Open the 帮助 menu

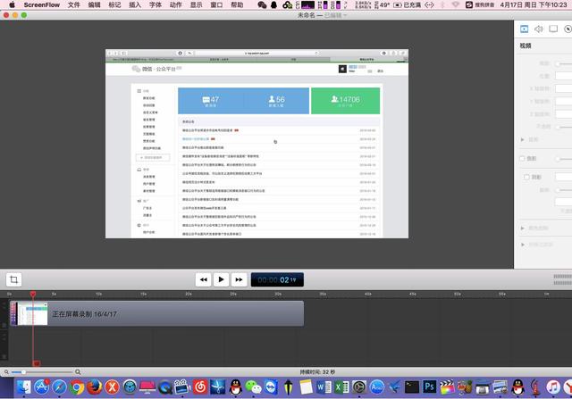click(x=237, y=5)
